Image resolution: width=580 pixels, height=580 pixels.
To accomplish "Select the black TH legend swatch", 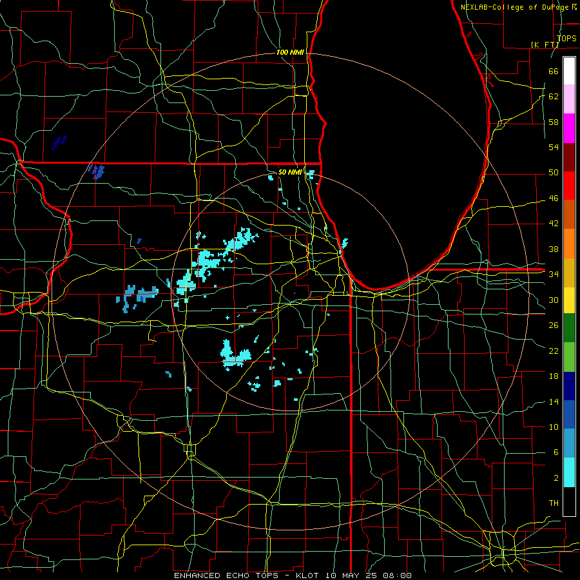I will click(x=569, y=501).
